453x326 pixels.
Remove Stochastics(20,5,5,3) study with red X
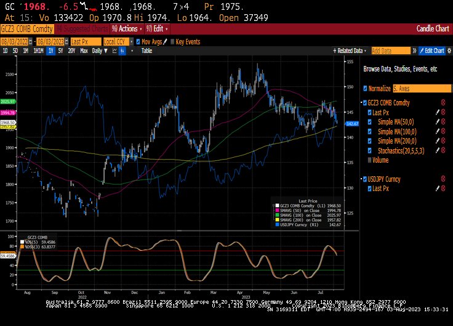click(x=443, y=150)
